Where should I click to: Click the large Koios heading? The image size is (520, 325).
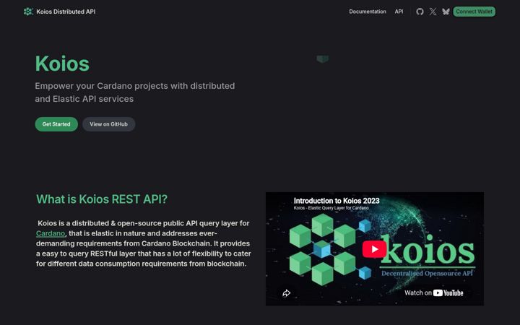pos(62,64)
